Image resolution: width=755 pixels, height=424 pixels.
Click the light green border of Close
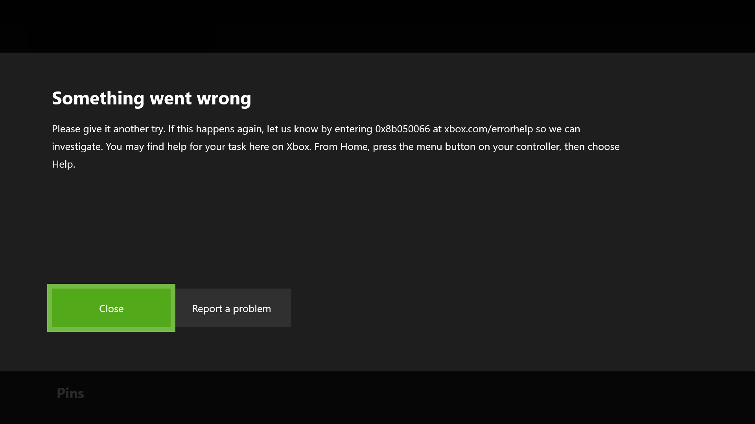50,308
